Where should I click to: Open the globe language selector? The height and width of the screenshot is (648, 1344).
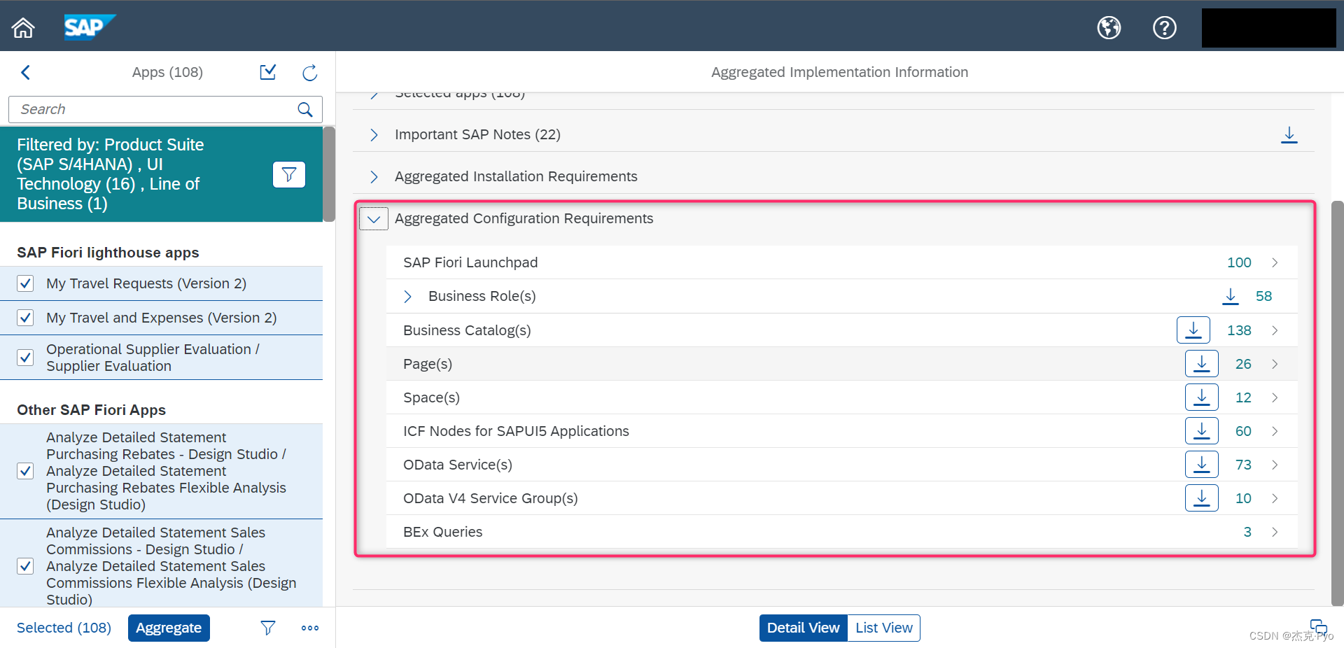(1108, 27)
